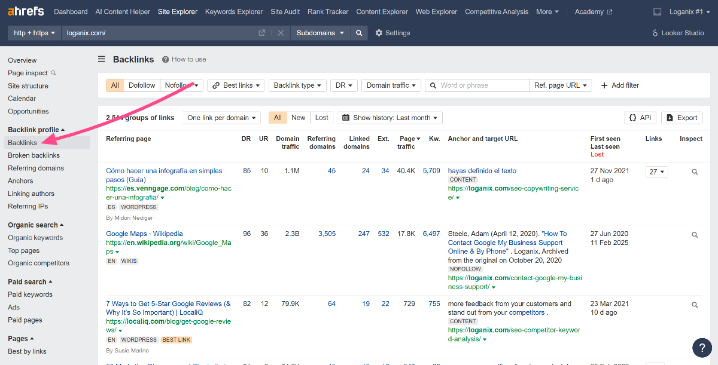Open Keywords Explorer
718x365 pixels.
(234, 11)
